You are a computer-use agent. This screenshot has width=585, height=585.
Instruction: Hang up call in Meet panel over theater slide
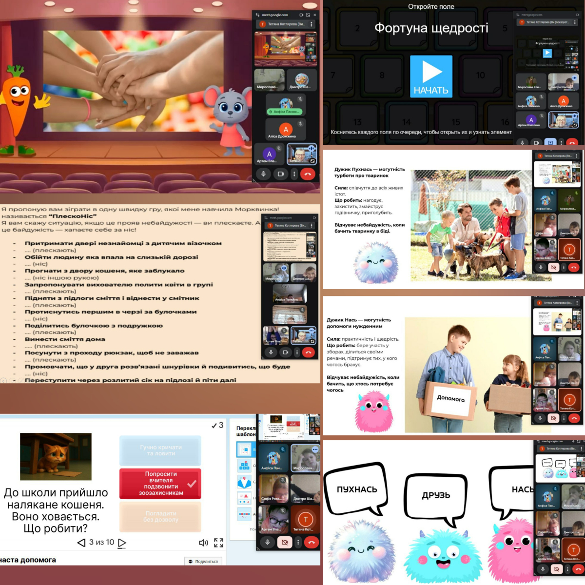pyautogui.click(x=308, y=174)
